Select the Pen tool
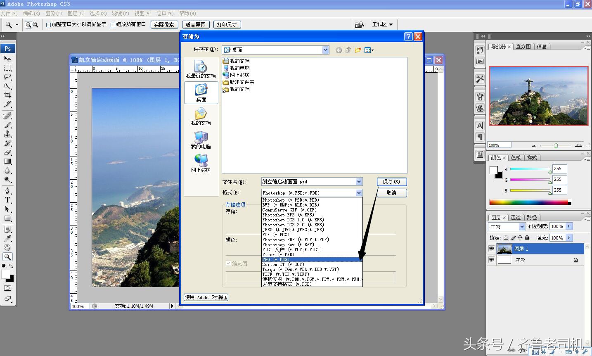The height and width of the screenshot is (356, 592). tap(7, 191)
